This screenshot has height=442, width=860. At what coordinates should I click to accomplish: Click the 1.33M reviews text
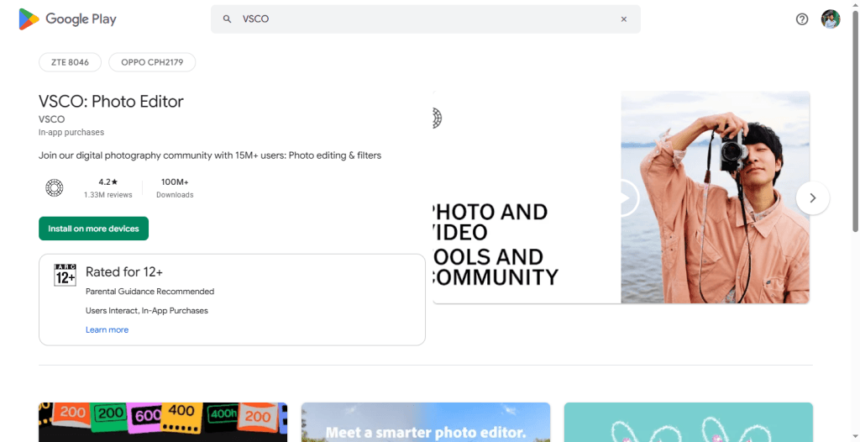point(108,195)
